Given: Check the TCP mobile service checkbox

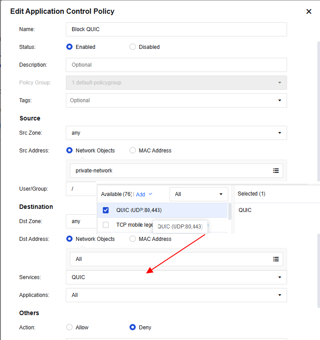Looking at the screenshot, I should 105,225.
